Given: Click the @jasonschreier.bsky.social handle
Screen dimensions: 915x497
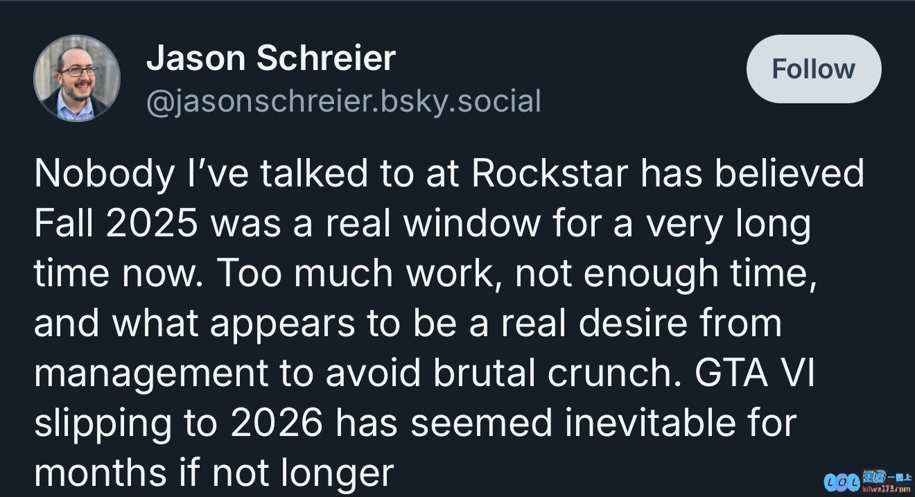Looking at the screenshot, I should pyautogui.click(x=343, y=101).
